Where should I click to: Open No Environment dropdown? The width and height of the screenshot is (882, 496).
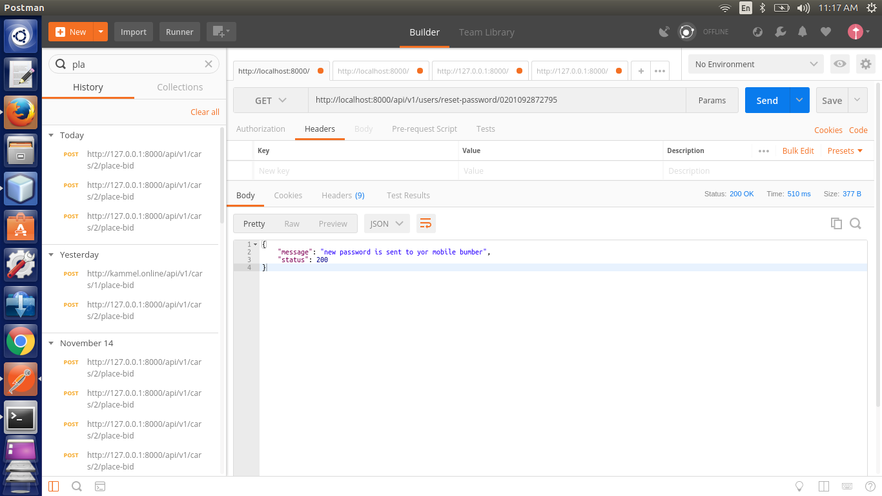756,64
